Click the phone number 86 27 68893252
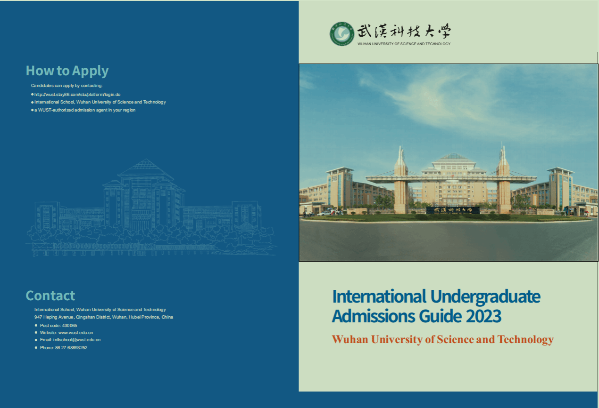 click(x=71, y=348)
